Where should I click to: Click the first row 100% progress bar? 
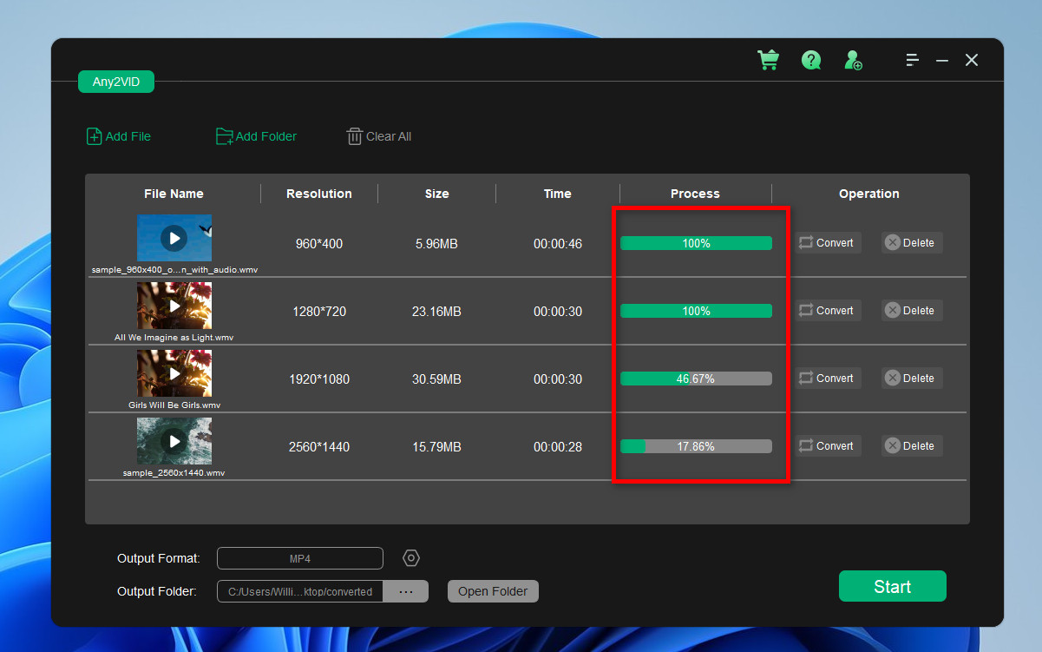click(696, 243)
